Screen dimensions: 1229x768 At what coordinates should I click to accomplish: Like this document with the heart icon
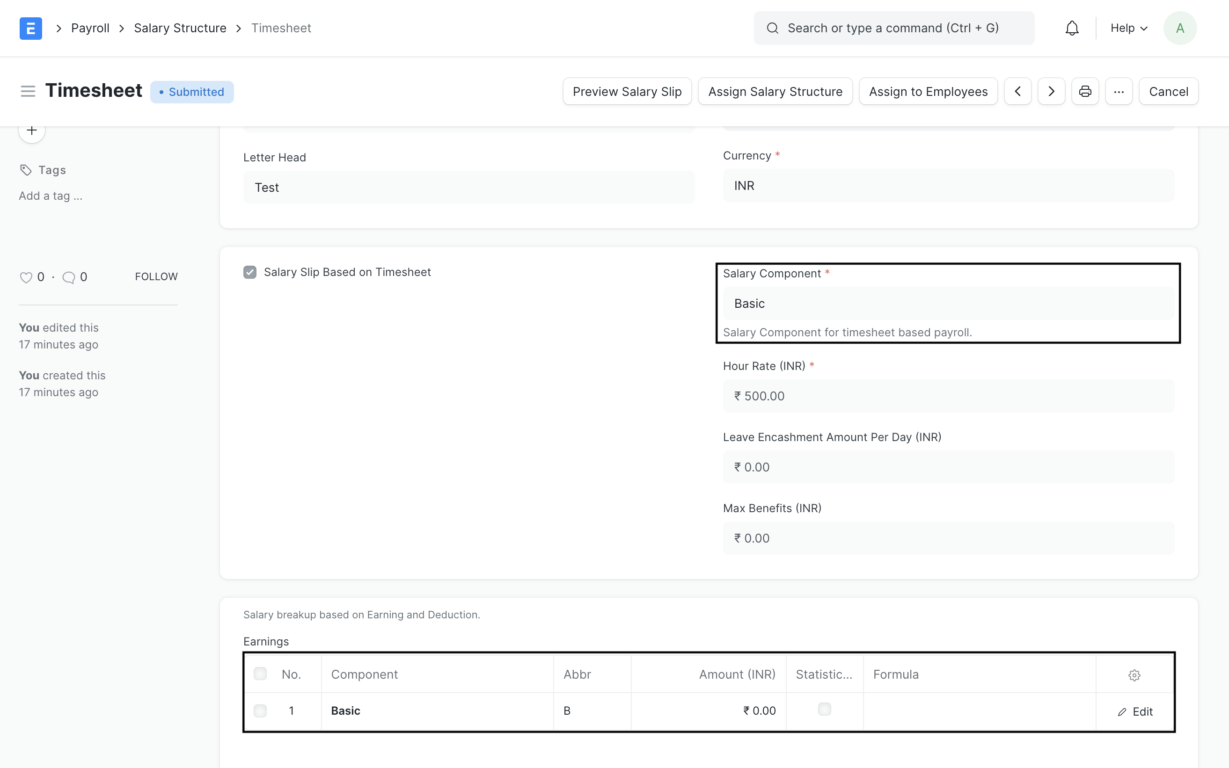click(26, 277)
